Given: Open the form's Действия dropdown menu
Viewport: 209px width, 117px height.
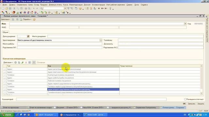Looking at the screenshot, I should point(6,19).
